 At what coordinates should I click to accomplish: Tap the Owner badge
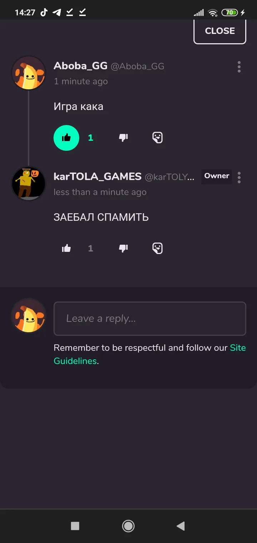tap(217, 176)
